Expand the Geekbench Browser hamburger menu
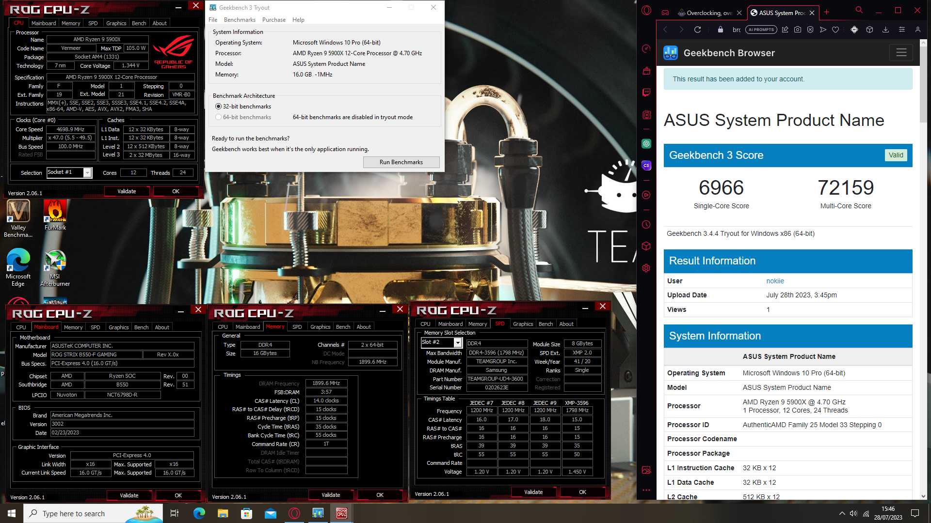 coord(901,53)
